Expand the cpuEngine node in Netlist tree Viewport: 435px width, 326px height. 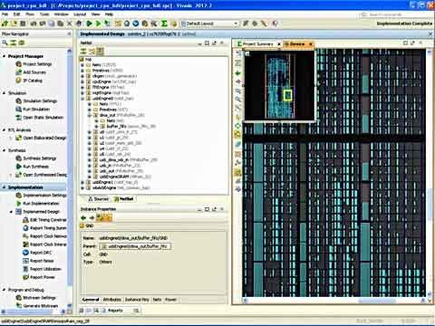(82, 81)
